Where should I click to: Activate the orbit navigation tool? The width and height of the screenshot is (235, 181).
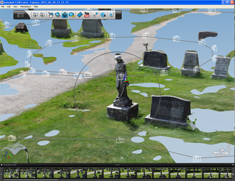coord(65,15)
